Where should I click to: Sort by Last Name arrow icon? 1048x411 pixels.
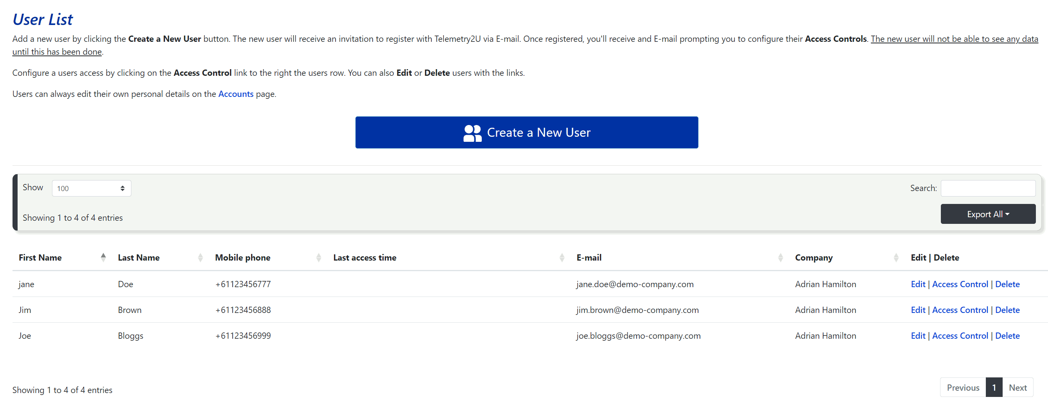tap(200, 257)
